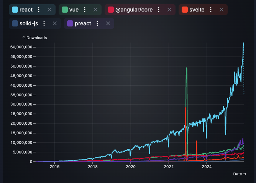Open the solid-js options menu
The width and height of the screenshot is (256, 183).
click(44, 23)
